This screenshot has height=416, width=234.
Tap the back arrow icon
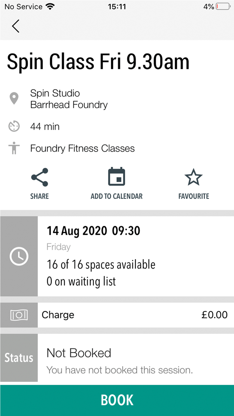pos(15,26)
